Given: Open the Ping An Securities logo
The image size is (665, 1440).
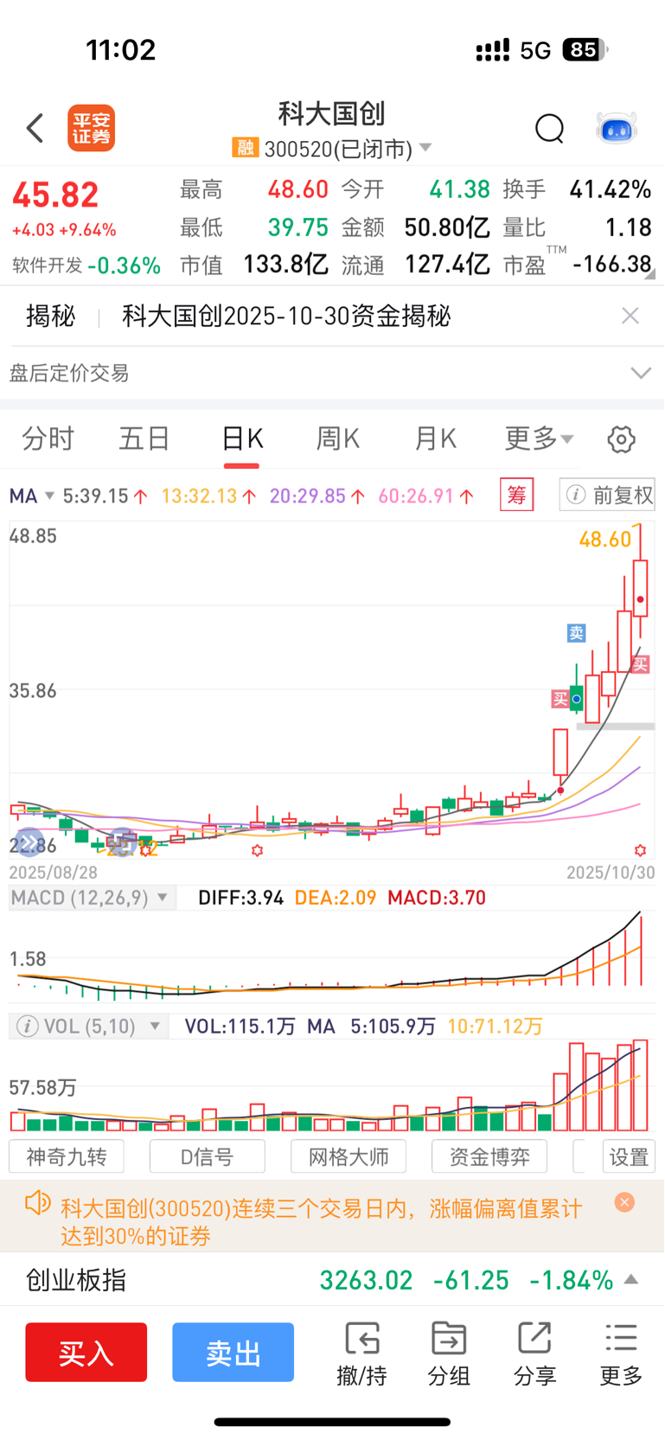Looking at the screenshot, I should point(91,128).
